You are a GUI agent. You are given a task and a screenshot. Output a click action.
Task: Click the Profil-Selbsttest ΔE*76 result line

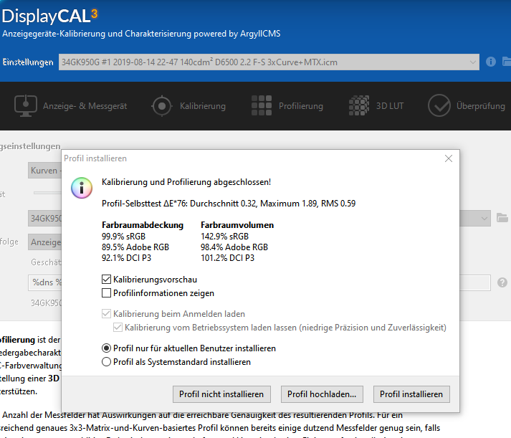tap(229, 204)
